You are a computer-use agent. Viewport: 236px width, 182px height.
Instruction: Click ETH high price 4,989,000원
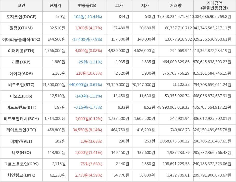coord(119,51)
